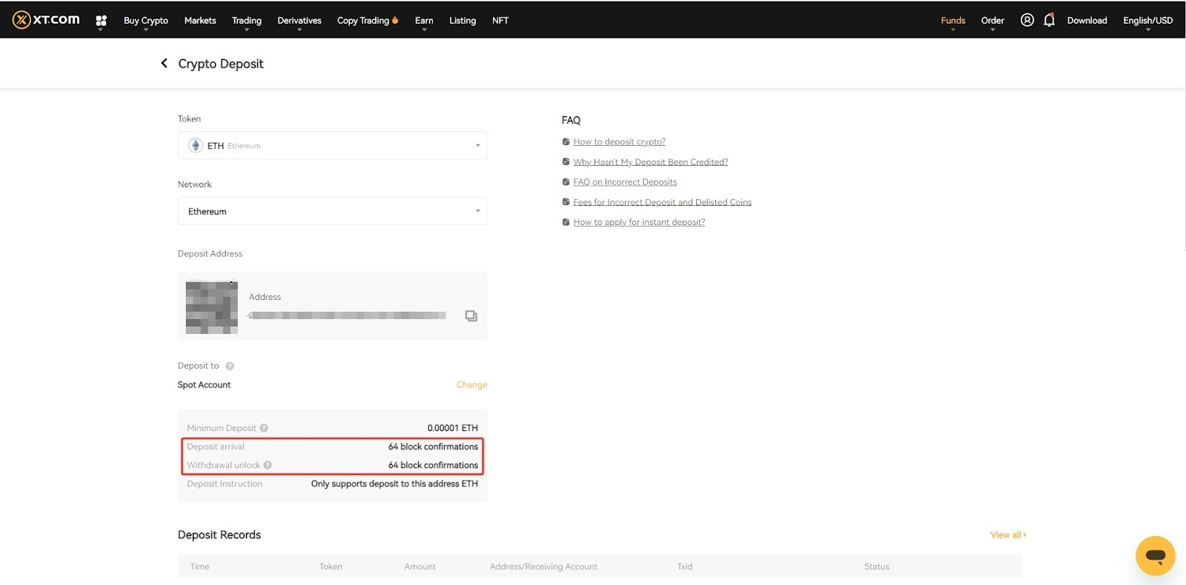The height and width of the screenshot is (585, 1186).
Task: Click the XT.com logo
Action: tap(46, 20)
